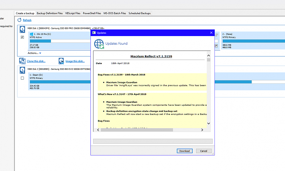Enable checkbox for Steam (D:) partition
Screen dimensions: 285x171
coord(22,78)
